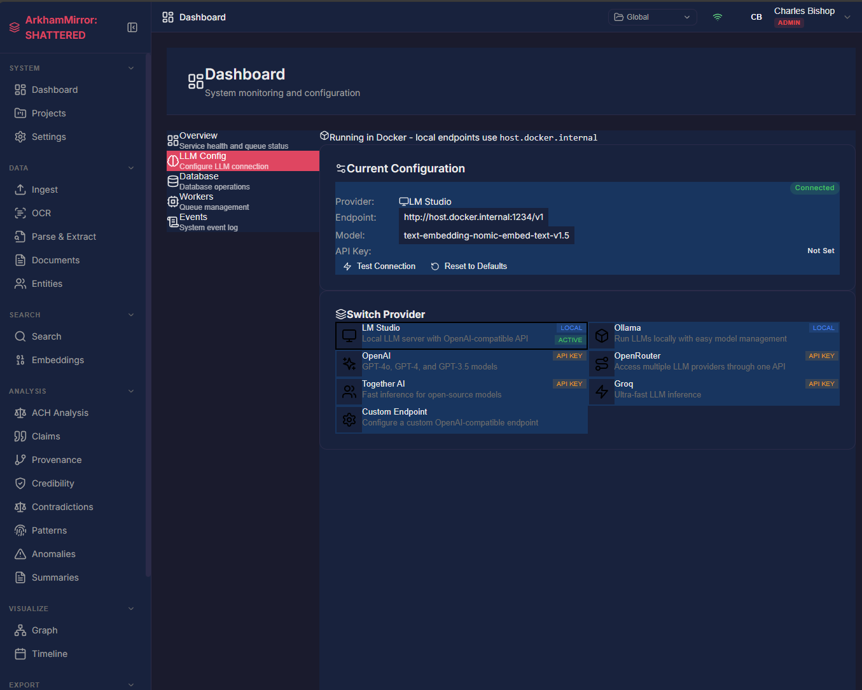The width and height of the screenshot is (862, 690).
Task: Expand the EXPORT sidebar section
Action: coord(131,685)
